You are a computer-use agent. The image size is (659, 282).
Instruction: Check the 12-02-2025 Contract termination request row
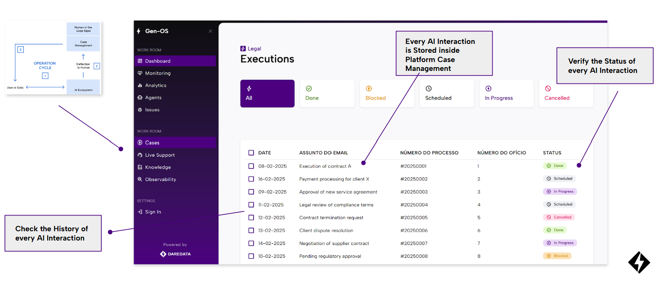251,218
